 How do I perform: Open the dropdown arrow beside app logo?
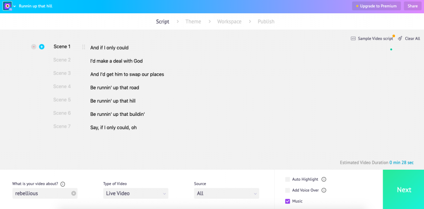14,6
